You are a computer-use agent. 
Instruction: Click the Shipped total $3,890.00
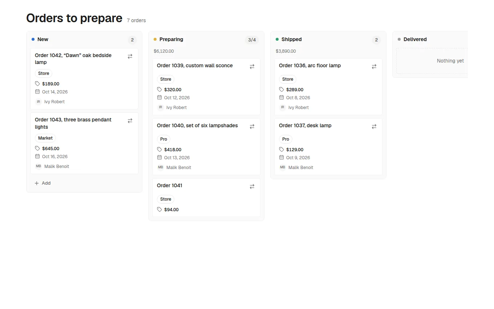coord(286,51)
